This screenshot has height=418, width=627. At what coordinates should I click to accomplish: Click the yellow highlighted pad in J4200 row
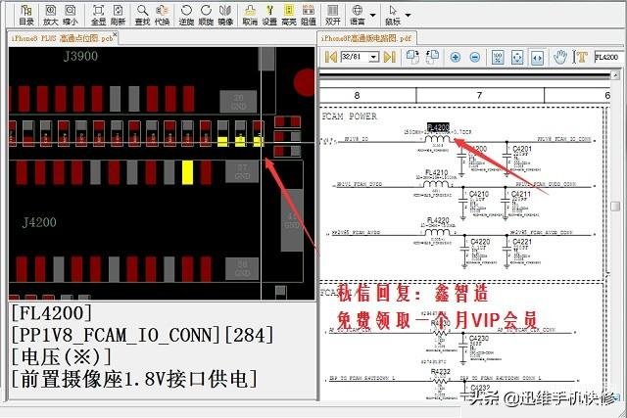pos(187,172)
